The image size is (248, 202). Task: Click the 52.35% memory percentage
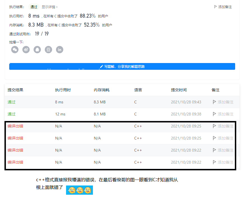pos(92,25)
